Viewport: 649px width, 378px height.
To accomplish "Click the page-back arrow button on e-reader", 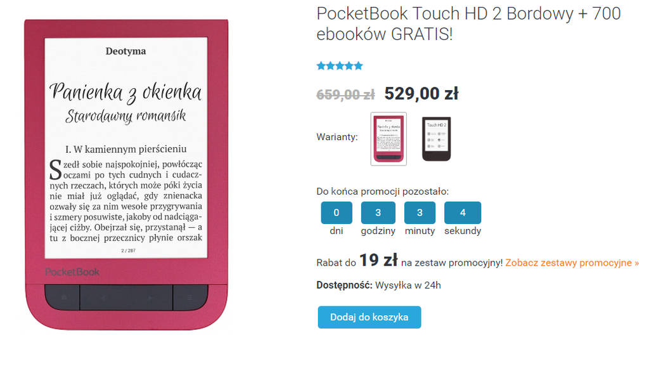I will click(x=103, y=297).
